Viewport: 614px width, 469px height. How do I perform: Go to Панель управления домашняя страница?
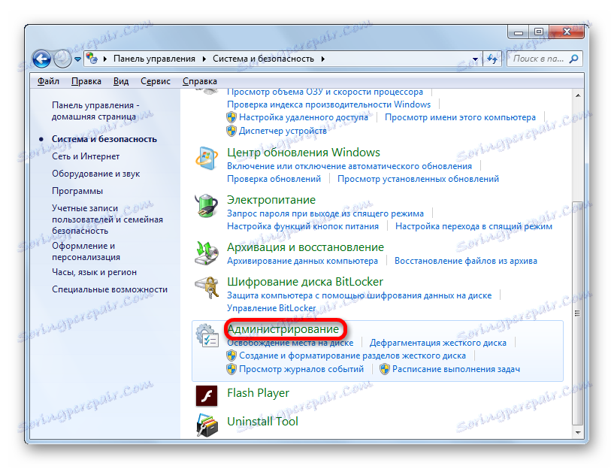(x=95, y=110)
